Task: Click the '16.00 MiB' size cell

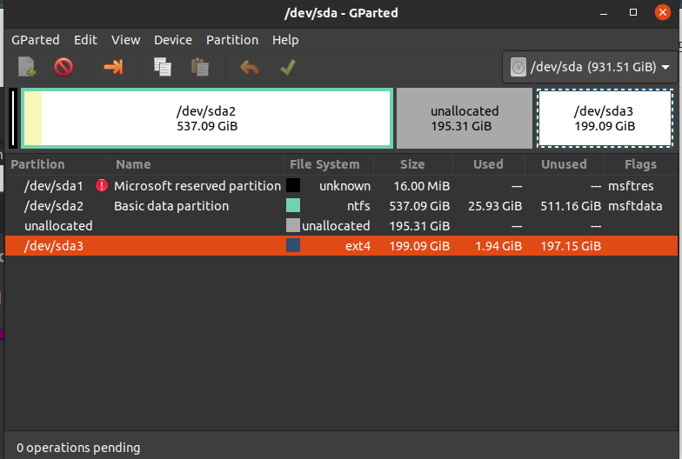Action: click(x=421, y=186)
